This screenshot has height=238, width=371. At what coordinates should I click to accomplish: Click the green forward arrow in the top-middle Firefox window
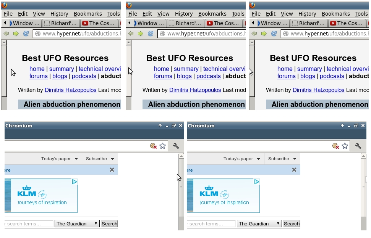pyautogui.click(x=141, y=34)
